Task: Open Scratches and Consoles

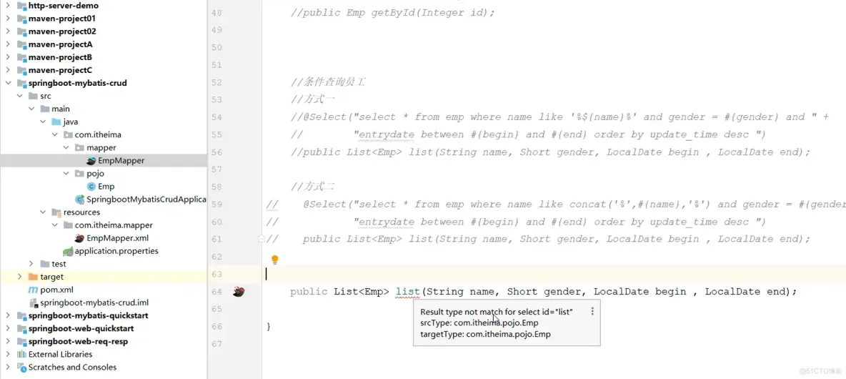Action: (x=72, y=367)
